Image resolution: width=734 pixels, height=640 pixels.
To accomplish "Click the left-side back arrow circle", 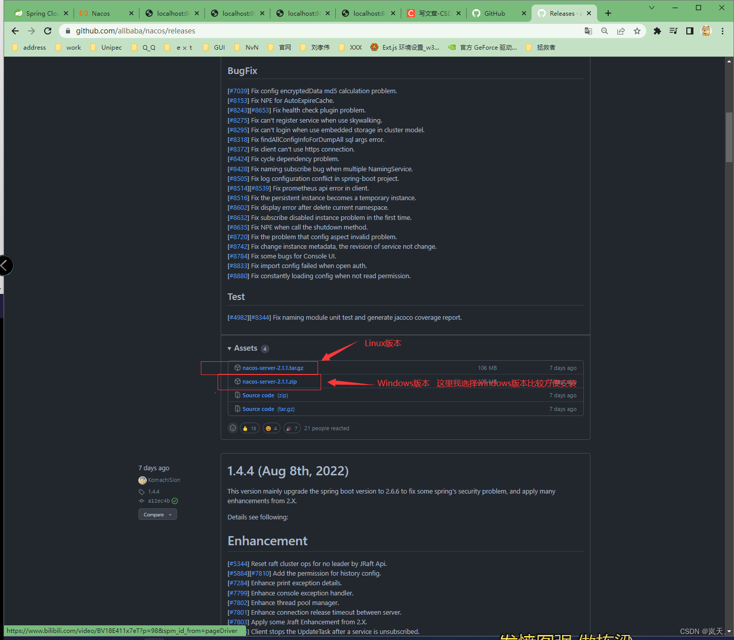I will [x=5, y=266].
